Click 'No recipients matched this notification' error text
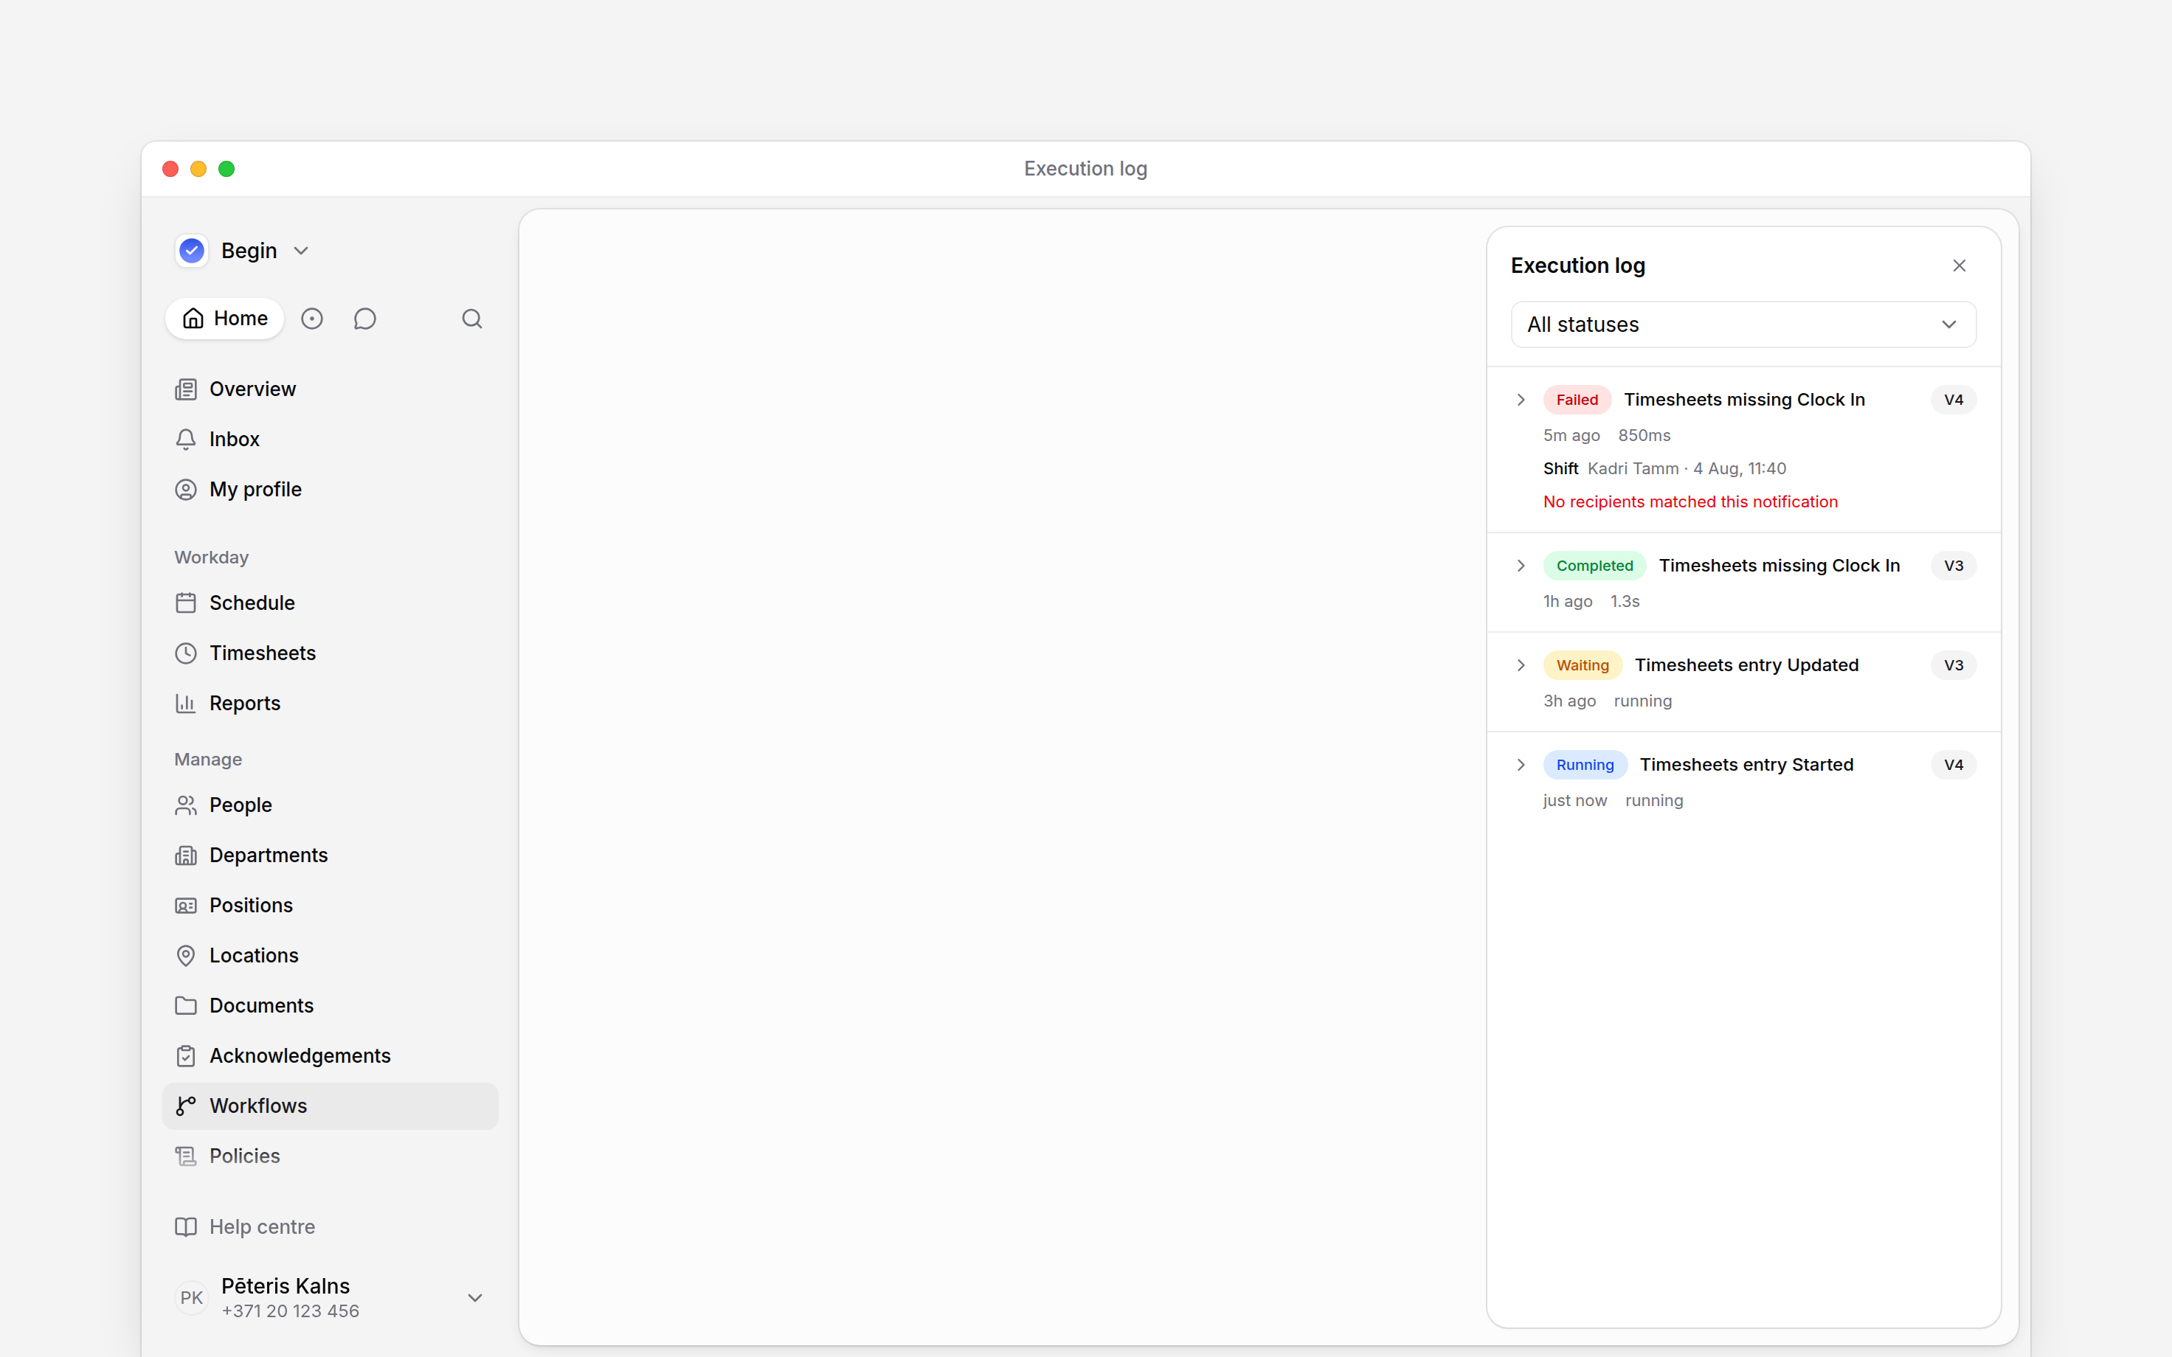 click(x=1690, y=502)
